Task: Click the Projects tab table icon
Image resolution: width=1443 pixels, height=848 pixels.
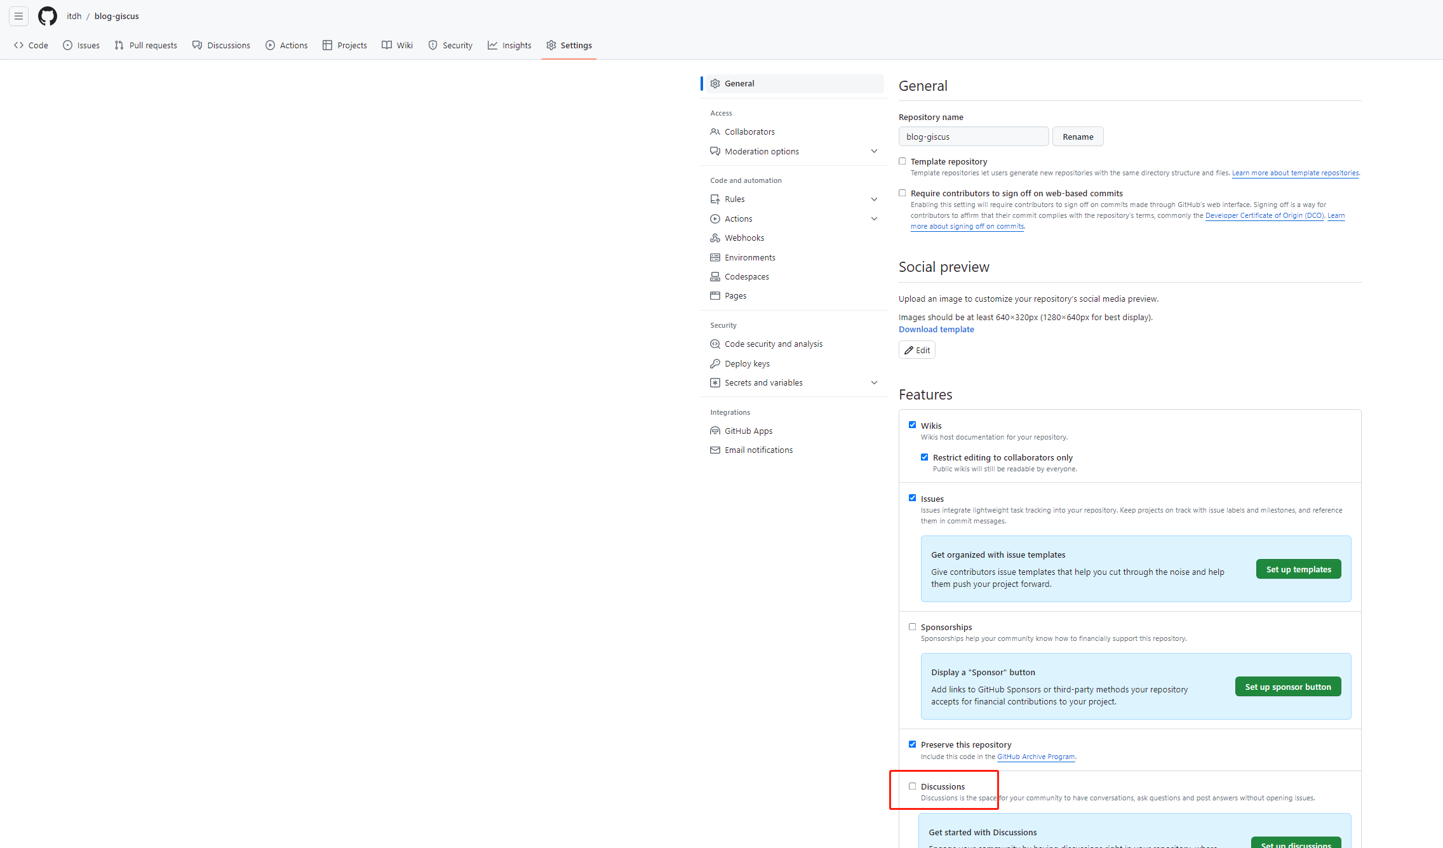Action: coord(328,45)
